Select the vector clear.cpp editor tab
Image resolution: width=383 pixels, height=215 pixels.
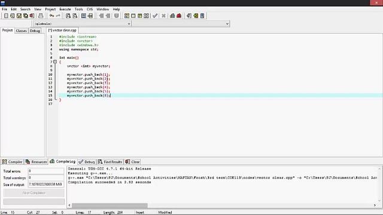point(62,30)
